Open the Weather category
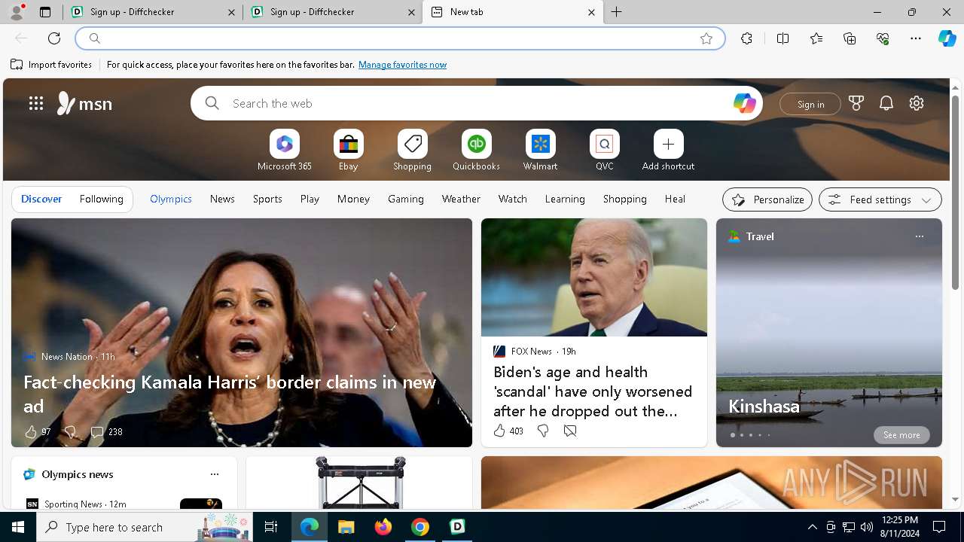The image size is (964, 542). (x=461, y=199)
